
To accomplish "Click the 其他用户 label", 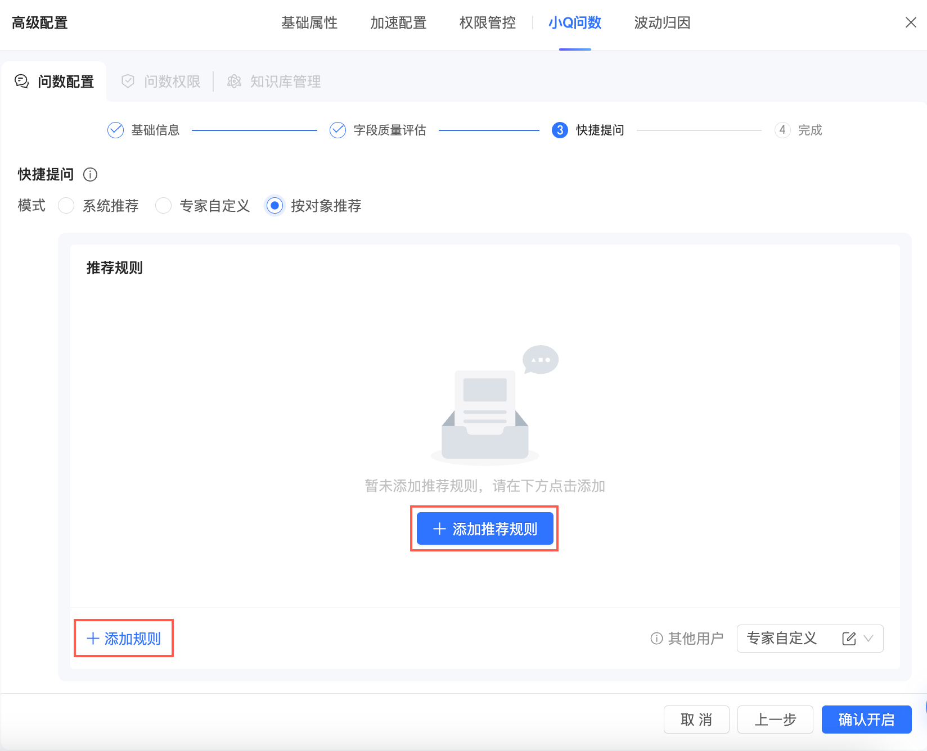I will pos(696,639).
